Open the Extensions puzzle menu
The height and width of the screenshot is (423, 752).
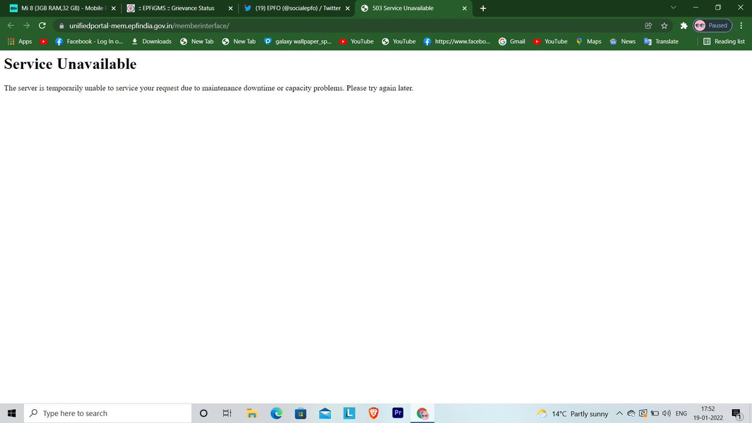point(684,26)
